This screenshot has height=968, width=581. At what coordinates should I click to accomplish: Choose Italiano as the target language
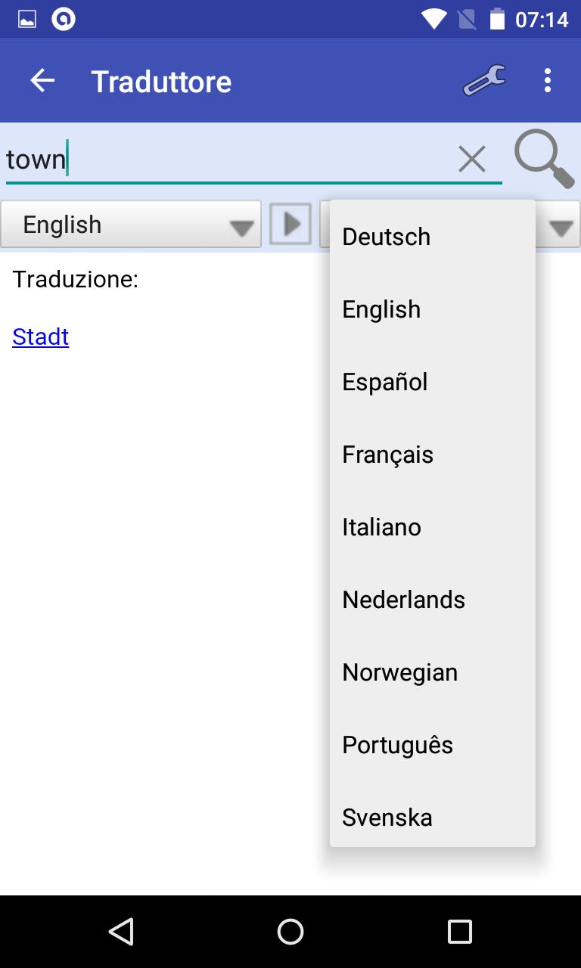(x=381, y=526)
